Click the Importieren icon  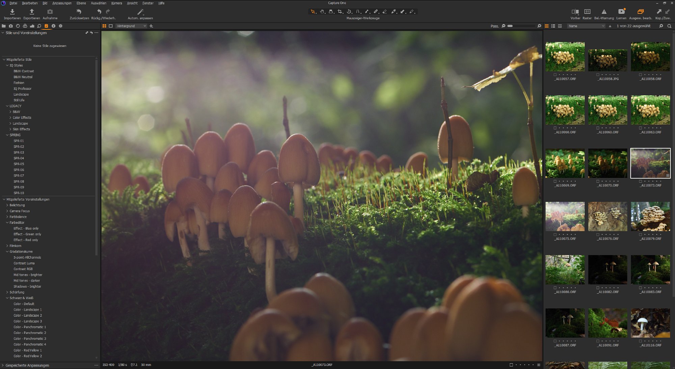(12, 12)
